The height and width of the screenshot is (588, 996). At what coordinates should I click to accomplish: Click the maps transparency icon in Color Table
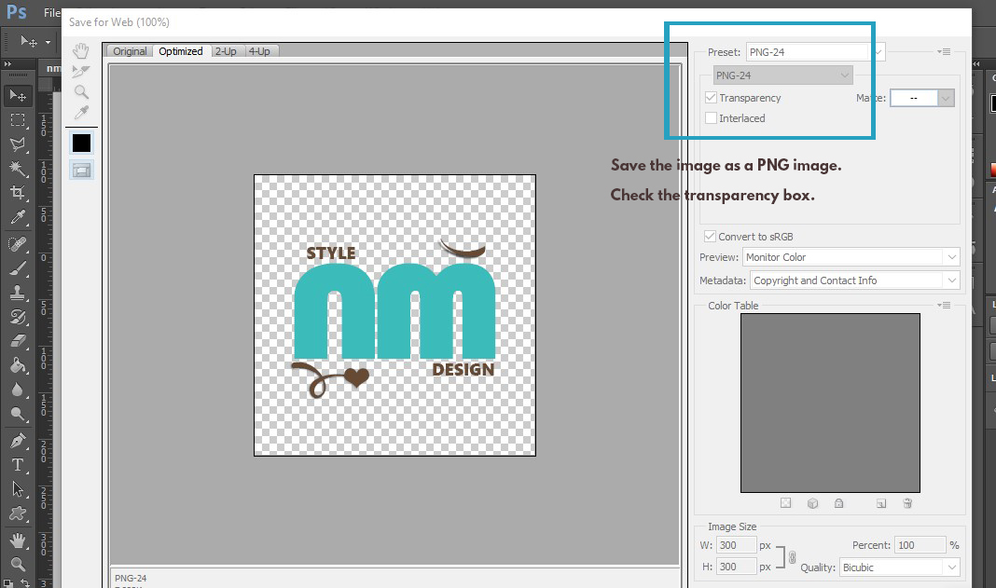click(786, 503)
